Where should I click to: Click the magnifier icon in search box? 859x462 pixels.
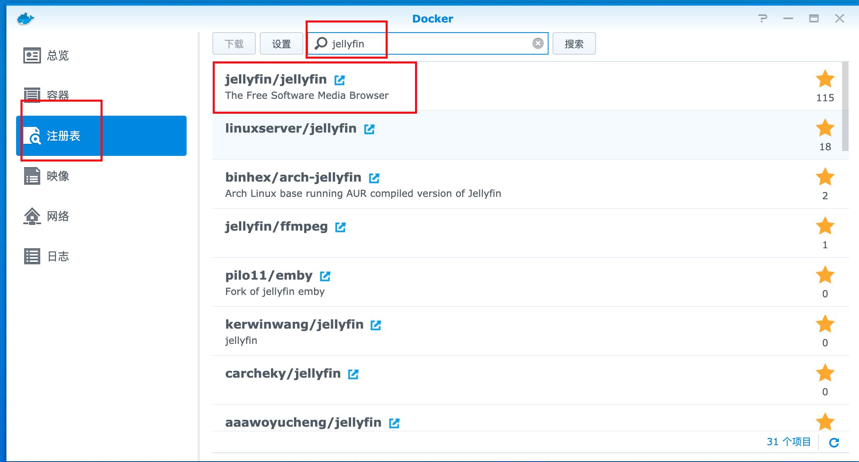coord(321,43)
